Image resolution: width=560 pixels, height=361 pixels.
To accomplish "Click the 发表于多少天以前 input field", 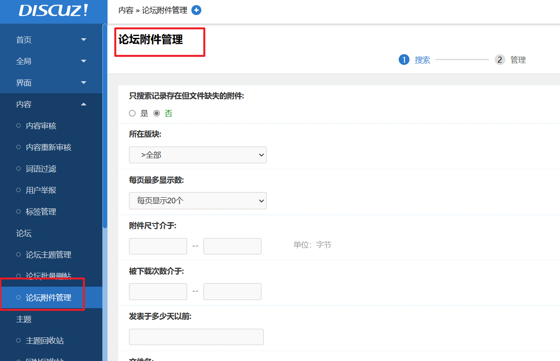I will tap(196, 337).
